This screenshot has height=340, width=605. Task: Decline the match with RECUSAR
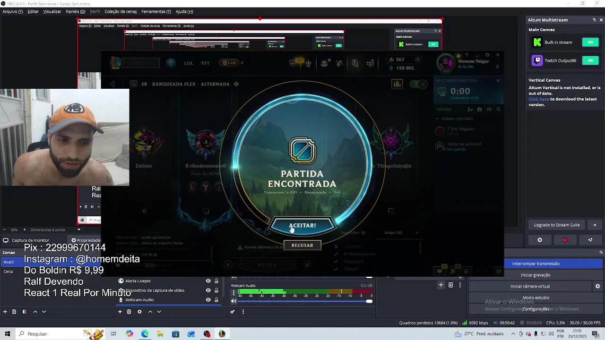302,245
